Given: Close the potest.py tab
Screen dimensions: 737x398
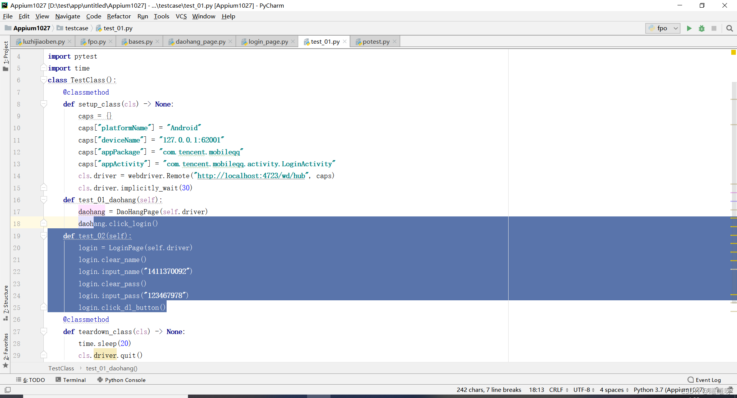Looking at the screenshot, I should (x=395, y=41).
